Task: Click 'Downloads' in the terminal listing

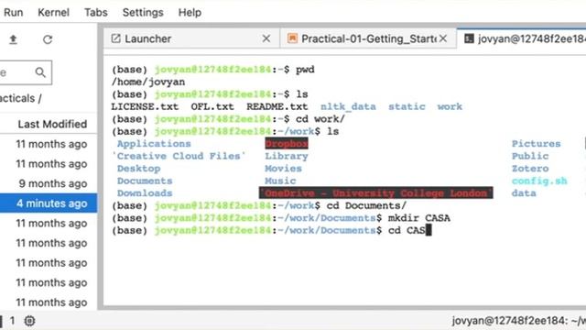Action: coord(145,193)
